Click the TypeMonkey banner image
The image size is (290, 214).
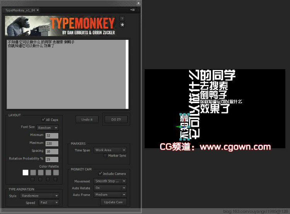click(x=60, y=26)
